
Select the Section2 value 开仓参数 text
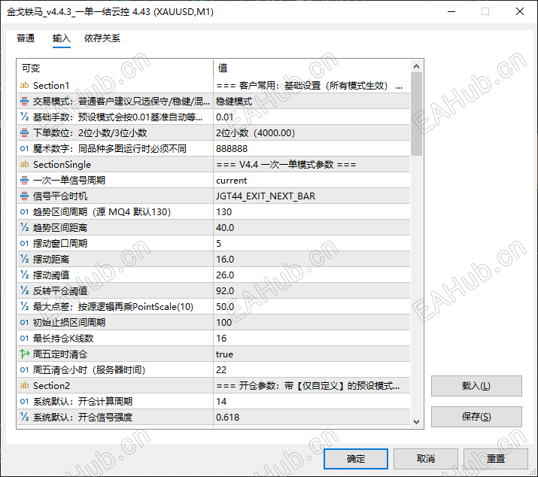point(308,385)
